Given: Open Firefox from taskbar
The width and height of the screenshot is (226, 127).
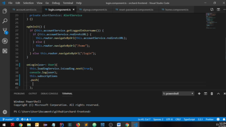Looking at the screenshot, I should point(78,125).
